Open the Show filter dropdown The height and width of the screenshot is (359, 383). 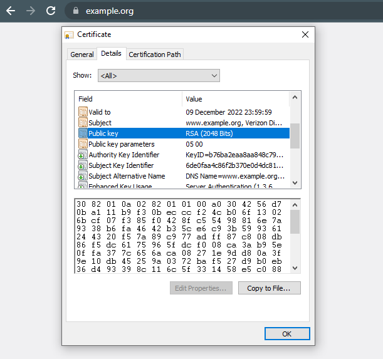[x=158, y=76]
